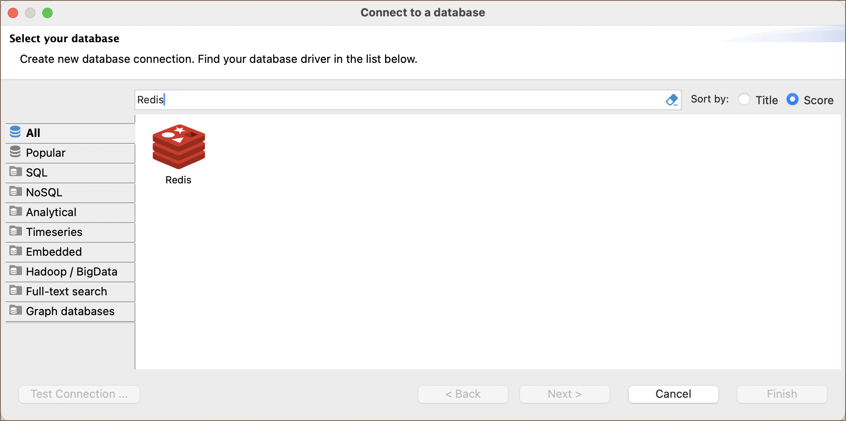
Task: Click the All category database icon
Action: [x=15, y=132]
